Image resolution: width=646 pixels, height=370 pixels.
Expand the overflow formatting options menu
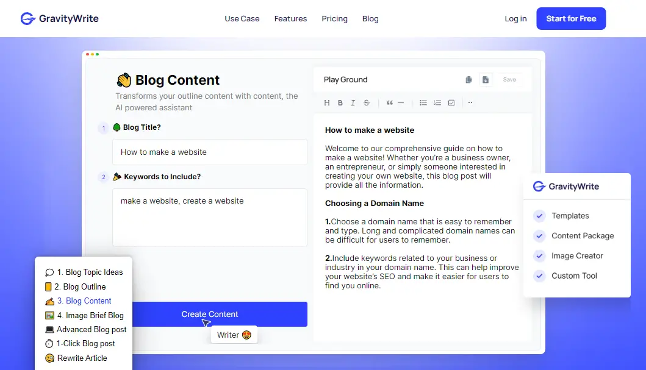(470, 102)
